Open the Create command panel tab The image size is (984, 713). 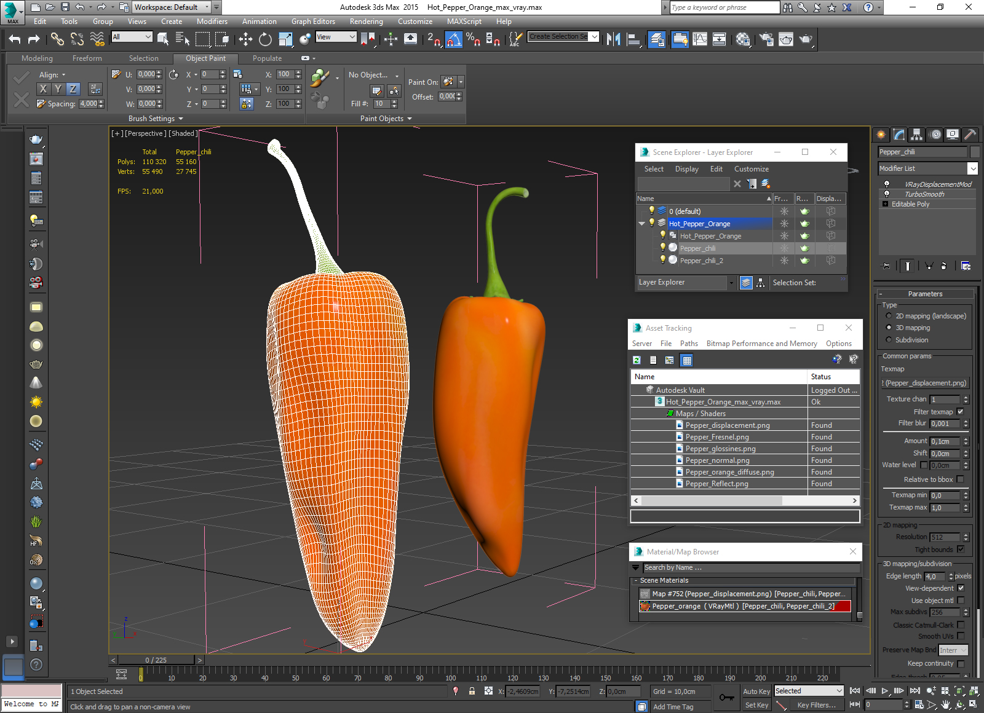[881, 134]
